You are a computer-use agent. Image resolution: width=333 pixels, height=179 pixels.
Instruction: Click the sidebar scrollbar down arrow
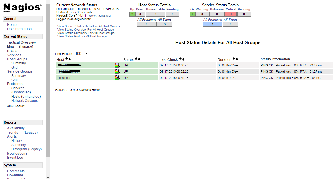click(48, 177)
